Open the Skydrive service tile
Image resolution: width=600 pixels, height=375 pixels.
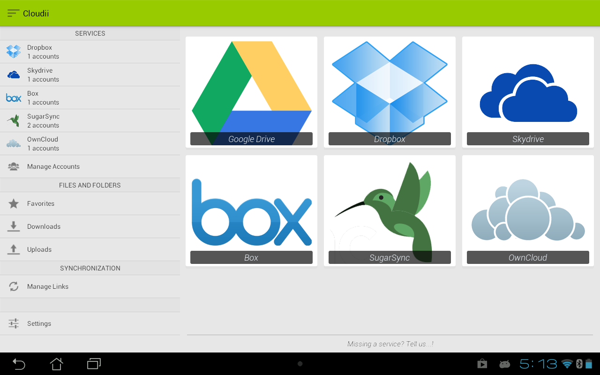coord(528,92)
